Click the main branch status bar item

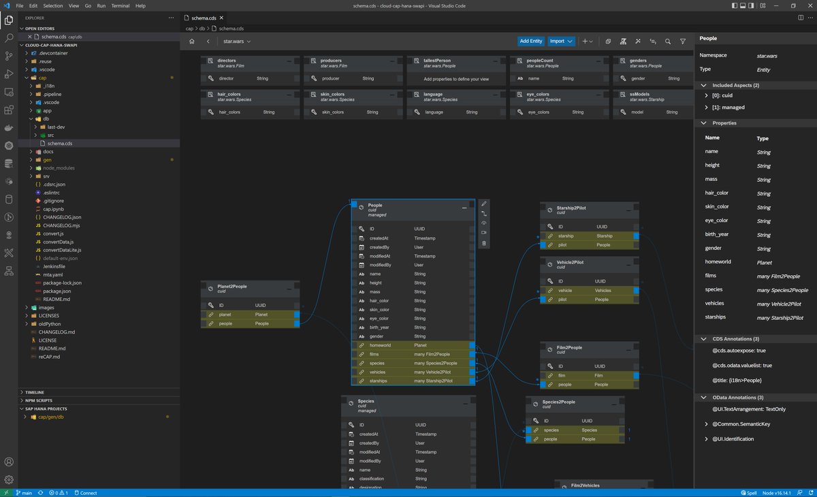coord(24,493)
